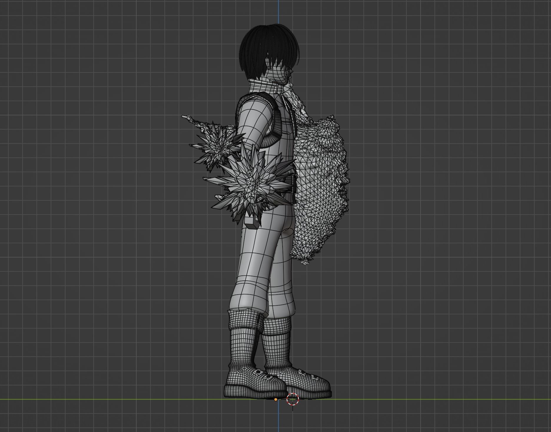
Task: Select the character's dark hair mesh
Action: (x=265, y=44)
